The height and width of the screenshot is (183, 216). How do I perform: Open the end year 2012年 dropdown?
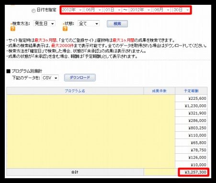(x=140, y=10)
